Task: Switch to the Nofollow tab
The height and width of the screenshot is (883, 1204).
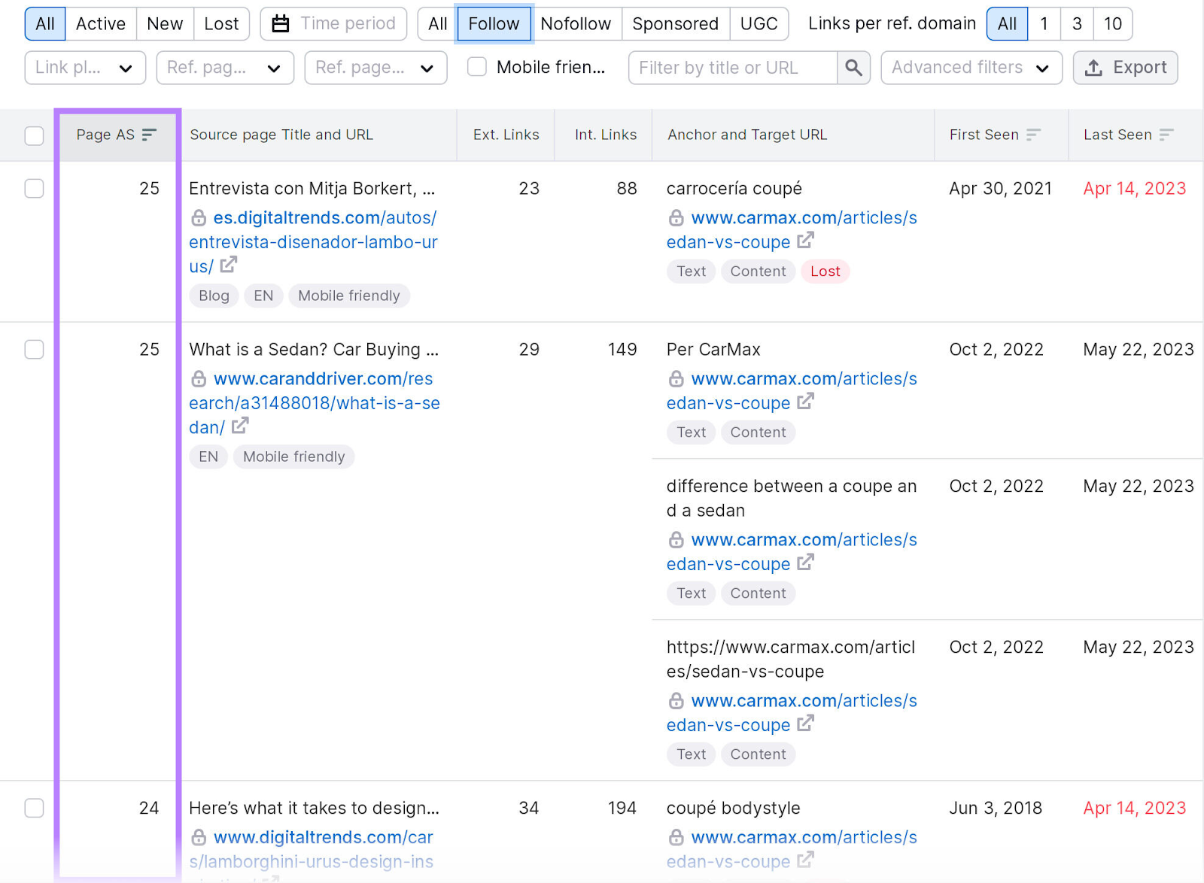Action: coord(576,24)
